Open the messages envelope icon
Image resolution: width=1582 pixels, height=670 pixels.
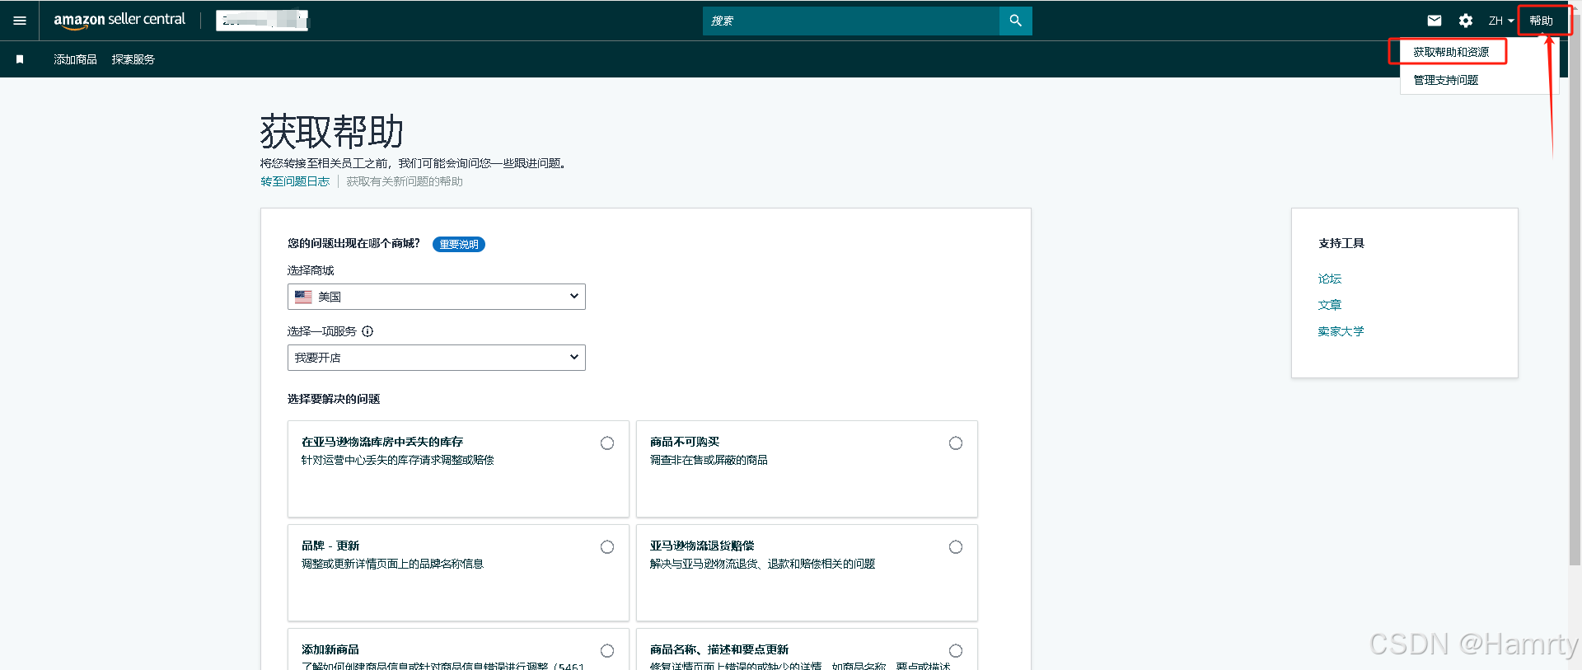(x=1435, y=21)
